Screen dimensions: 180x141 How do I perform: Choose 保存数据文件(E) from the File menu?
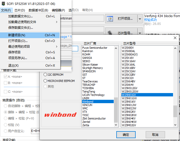21,28
